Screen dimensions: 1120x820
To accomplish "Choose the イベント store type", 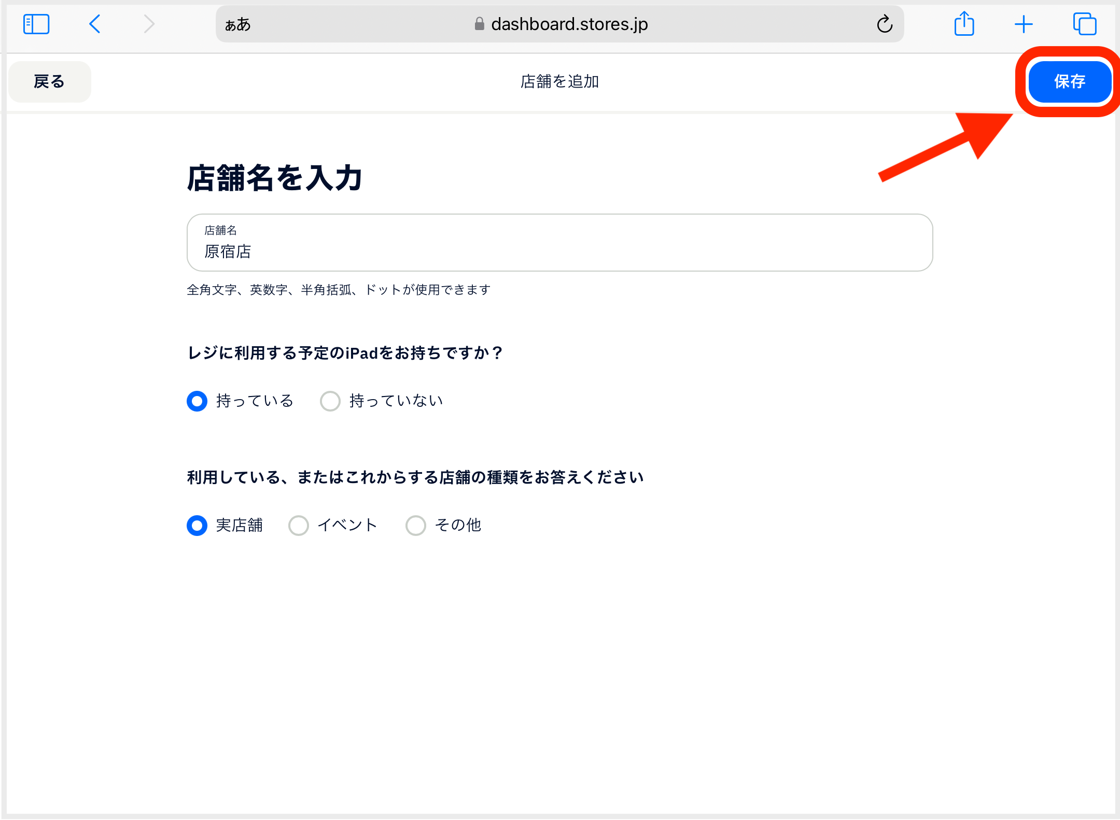I will [x=299, y=526].
